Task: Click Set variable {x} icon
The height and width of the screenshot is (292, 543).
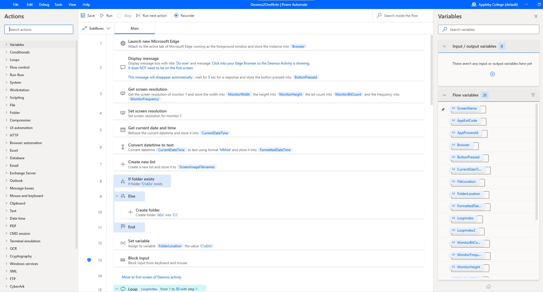Action: coord(123,243)
